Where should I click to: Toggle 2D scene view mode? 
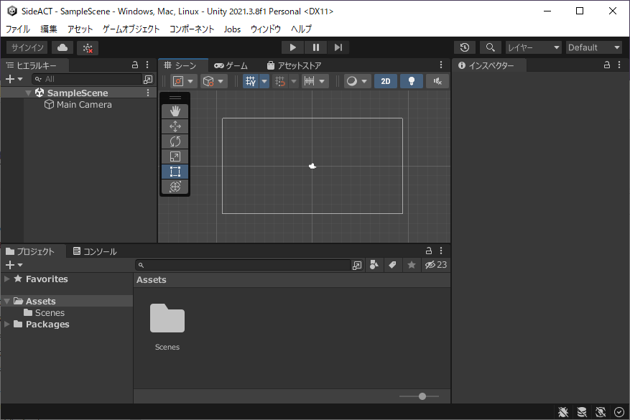(x=385, y=81)
